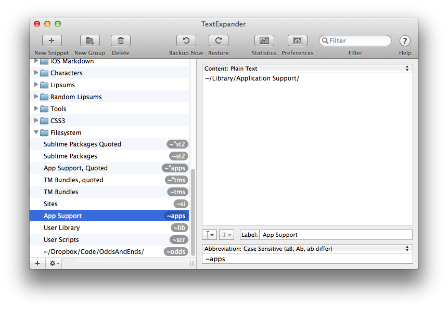Select the User Library snippet
Viewport: 448px width, 310px height.
109,228
